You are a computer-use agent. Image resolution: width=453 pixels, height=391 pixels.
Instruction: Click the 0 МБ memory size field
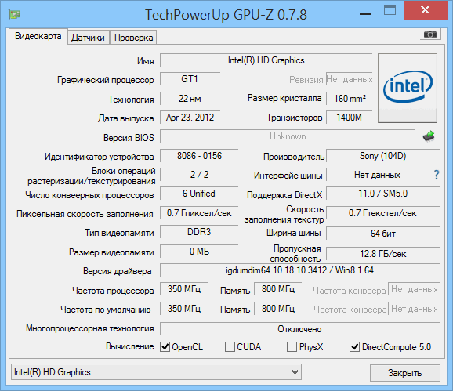click(199, 252)
